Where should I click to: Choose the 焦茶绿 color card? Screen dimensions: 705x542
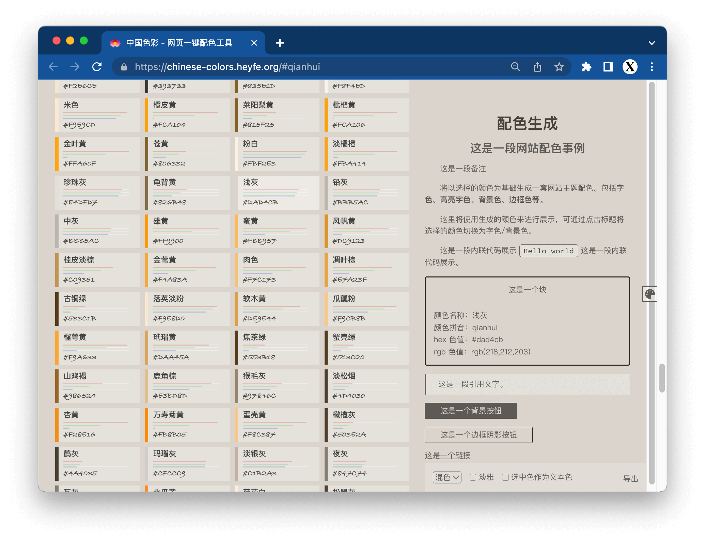tap(277, 348)
